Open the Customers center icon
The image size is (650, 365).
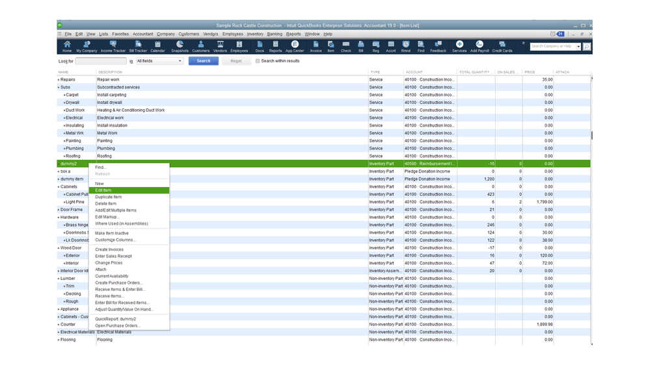200,46
